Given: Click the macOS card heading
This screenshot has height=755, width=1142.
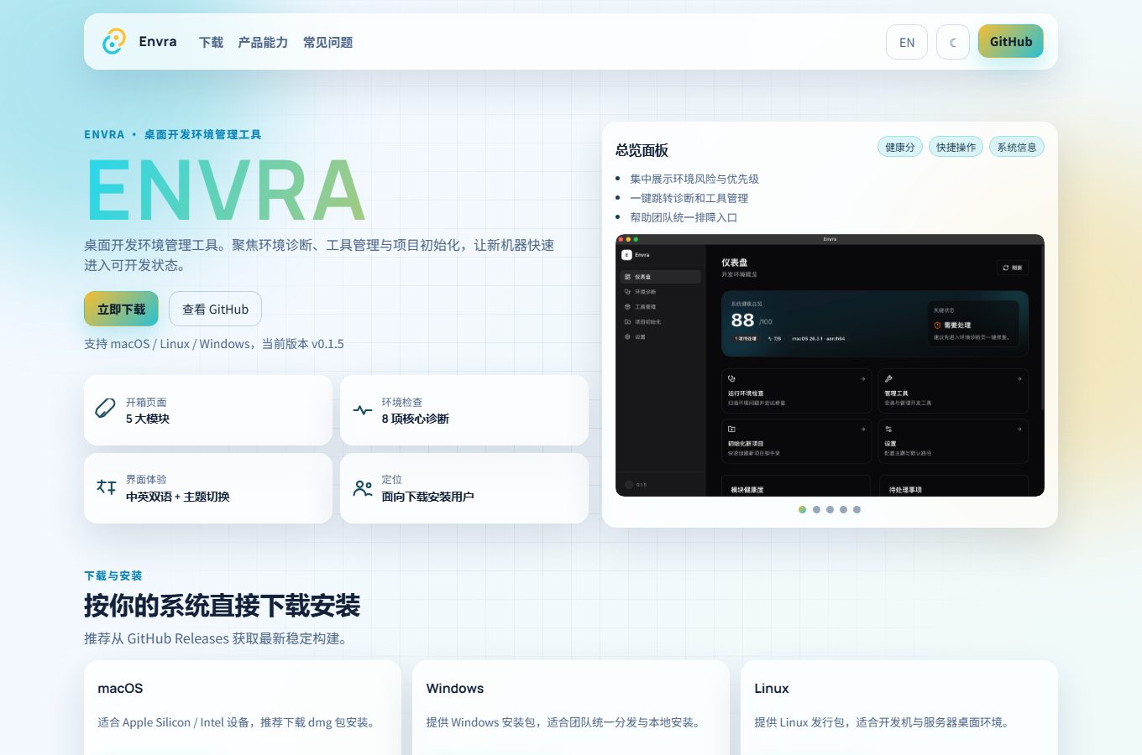Looking at the screenshot, I should click(120, 688).
